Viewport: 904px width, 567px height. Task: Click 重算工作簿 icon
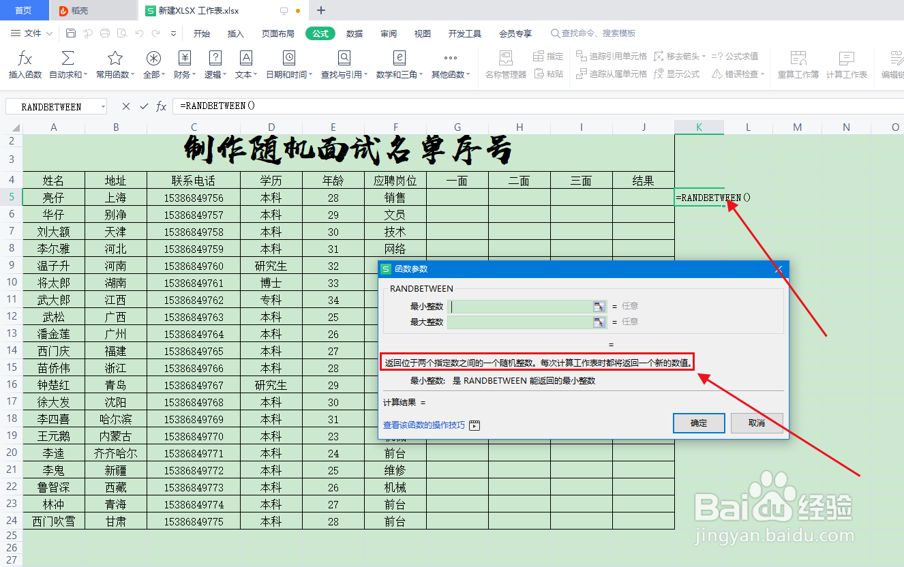(x=798, y=59)
